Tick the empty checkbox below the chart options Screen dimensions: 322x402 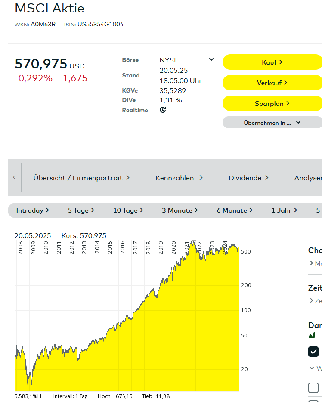(x=313, y=388)
